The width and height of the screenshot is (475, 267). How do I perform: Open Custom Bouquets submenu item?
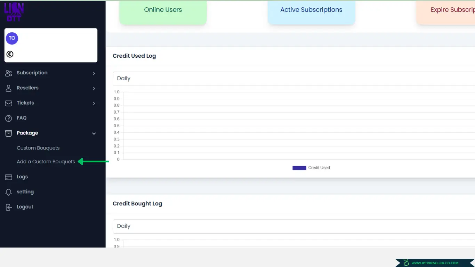click(x=38, y=148)
